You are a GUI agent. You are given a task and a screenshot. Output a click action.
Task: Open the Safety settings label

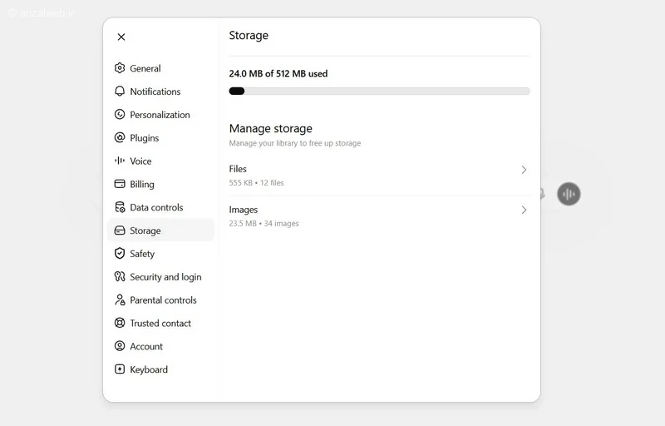tap(142, 254)
